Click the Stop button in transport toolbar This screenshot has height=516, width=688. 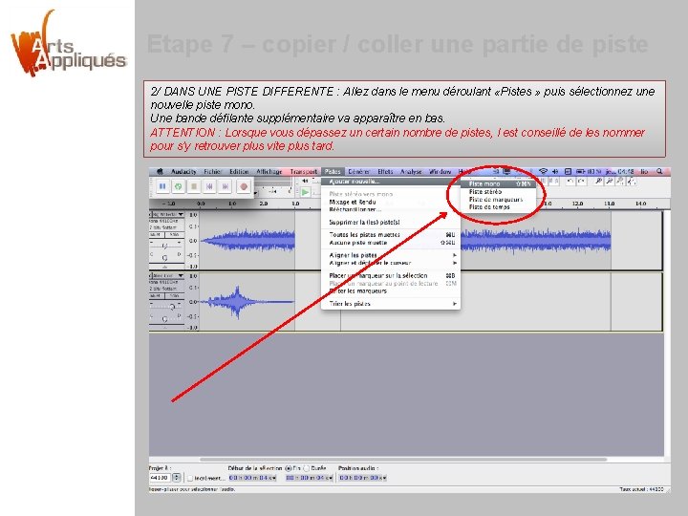[x=194, y=186]
